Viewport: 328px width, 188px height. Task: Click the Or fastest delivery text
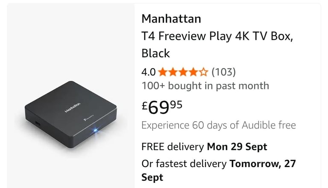184,164
